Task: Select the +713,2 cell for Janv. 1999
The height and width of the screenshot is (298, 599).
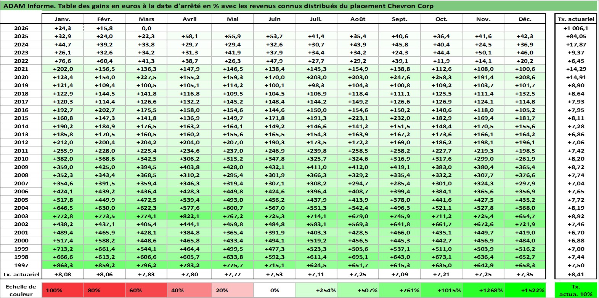Action: point(63,249)
